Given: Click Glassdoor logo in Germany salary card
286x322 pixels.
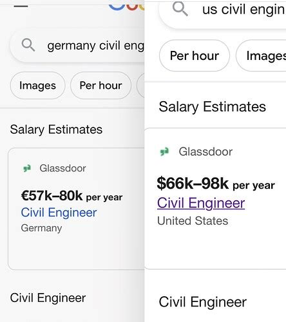Looking at the screenshot, I should click(x=27, y=168).
